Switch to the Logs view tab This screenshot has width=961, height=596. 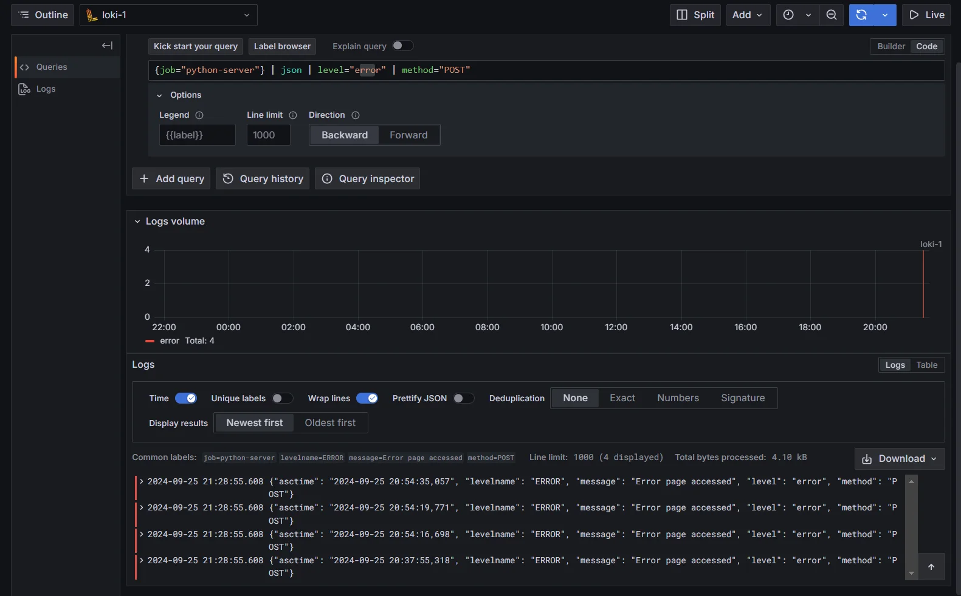pos(895,365)
